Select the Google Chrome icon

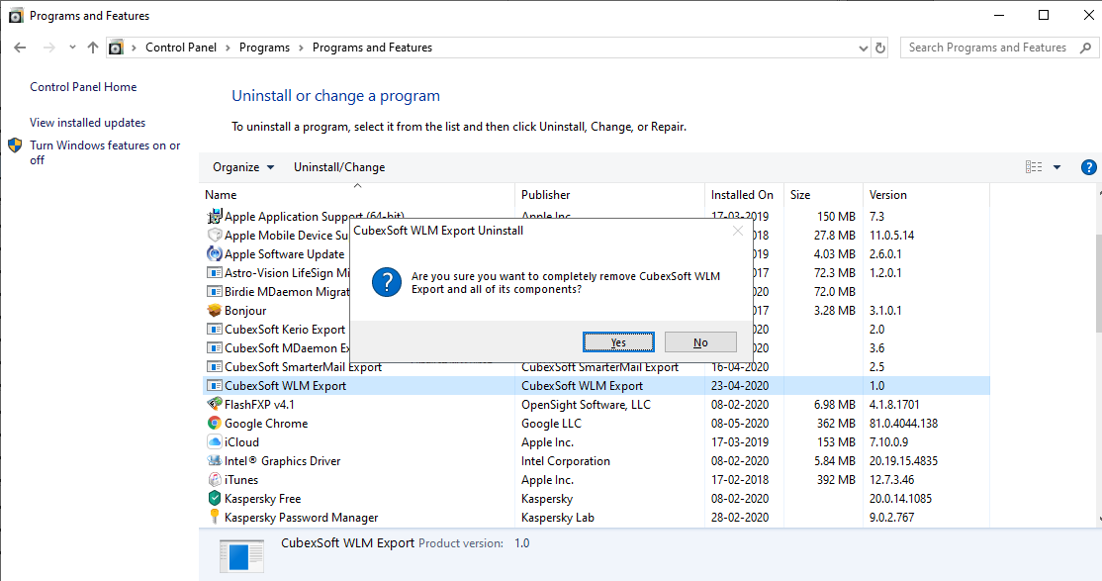[215, 423]
